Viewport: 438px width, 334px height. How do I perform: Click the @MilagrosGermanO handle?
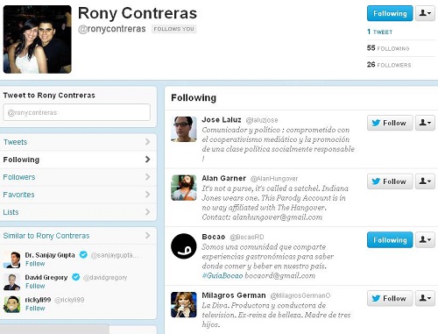300,295
